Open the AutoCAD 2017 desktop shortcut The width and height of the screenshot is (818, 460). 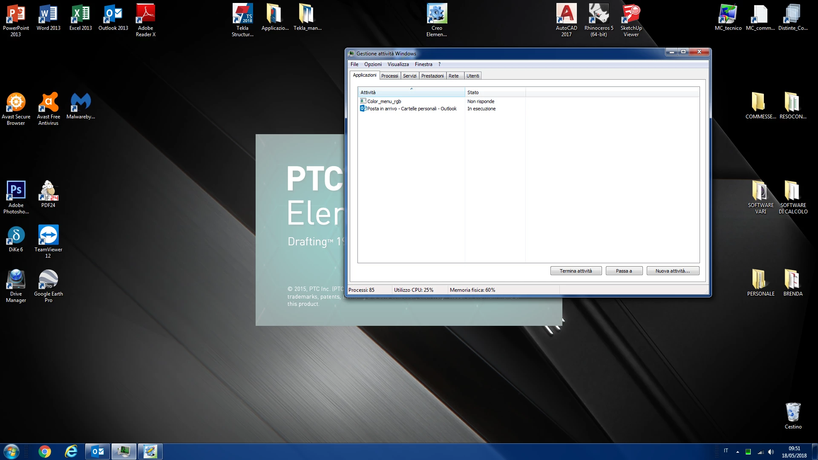566,15
